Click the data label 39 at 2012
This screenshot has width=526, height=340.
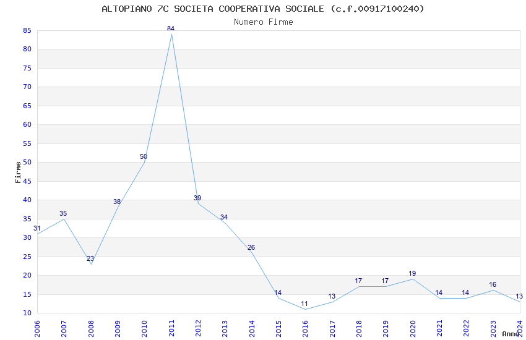coord(197,198)
